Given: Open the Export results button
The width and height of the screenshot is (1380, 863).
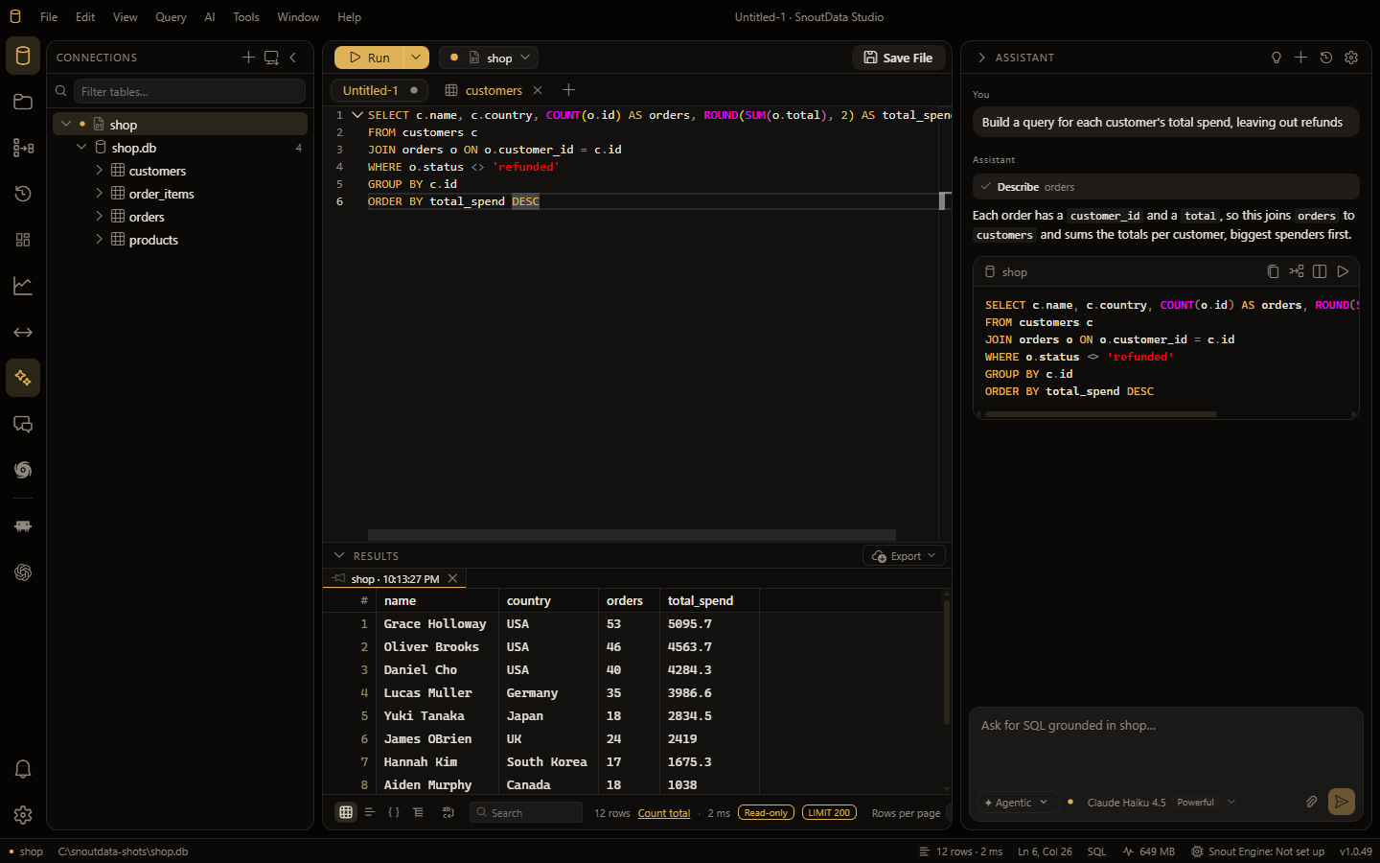Looking at the screenshot, I should point(905,556).
